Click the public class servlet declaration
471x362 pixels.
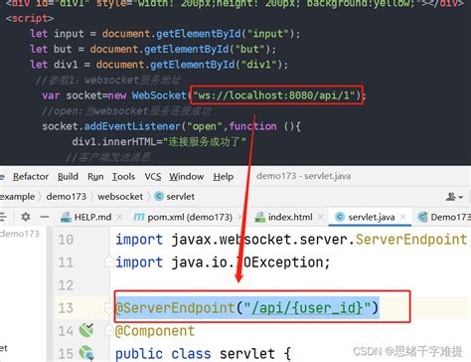203,354
